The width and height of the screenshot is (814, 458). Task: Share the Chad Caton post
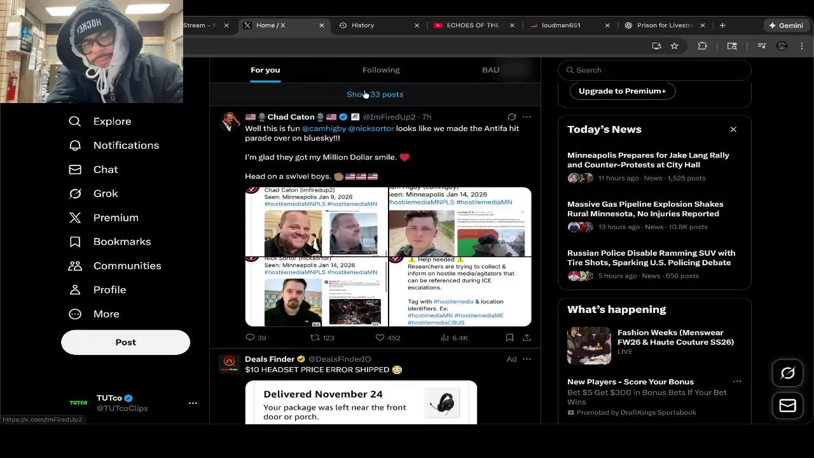tap(527, 338)
